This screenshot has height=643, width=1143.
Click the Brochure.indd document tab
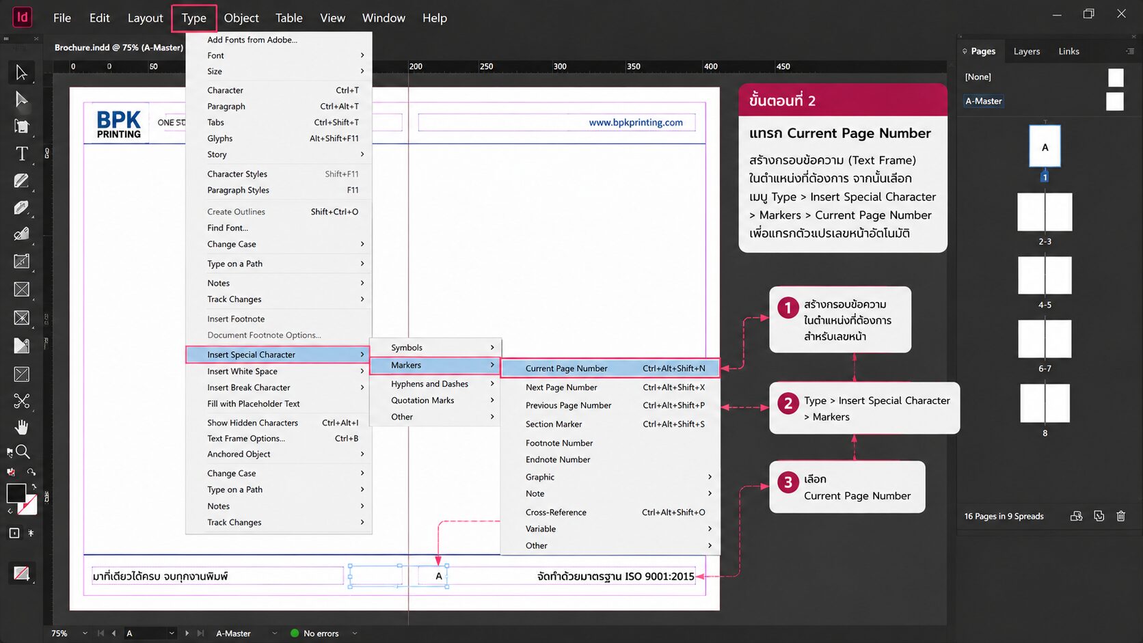(x=118, y=48)
